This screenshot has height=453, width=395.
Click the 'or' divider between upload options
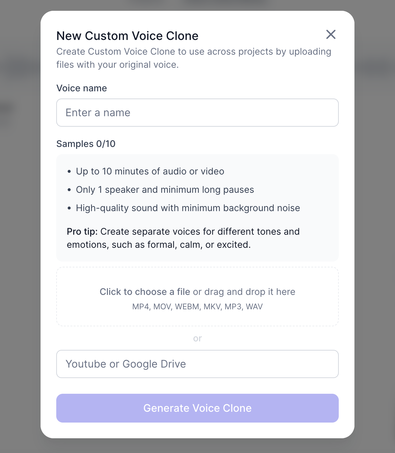click(x=197, y=338)
